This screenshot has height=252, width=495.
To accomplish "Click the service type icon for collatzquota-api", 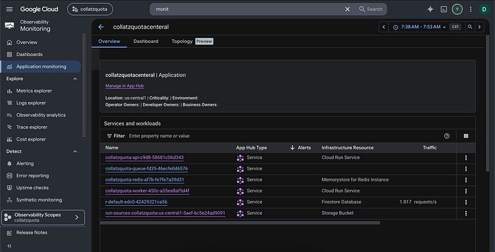I will coord(240,158).
